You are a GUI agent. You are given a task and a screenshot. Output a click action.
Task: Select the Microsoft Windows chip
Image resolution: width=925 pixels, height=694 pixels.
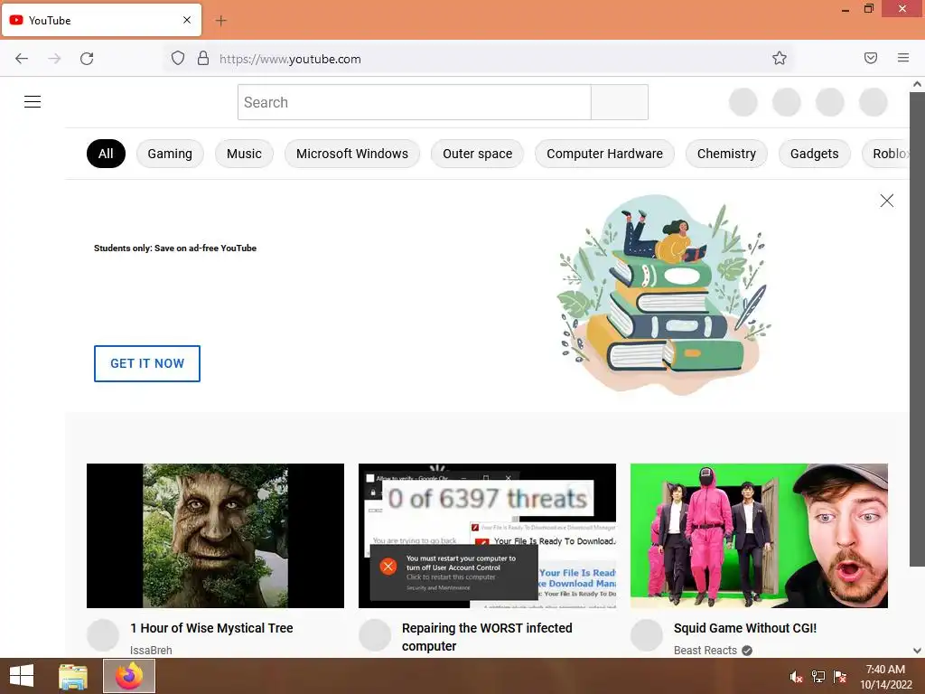point(352,154)
